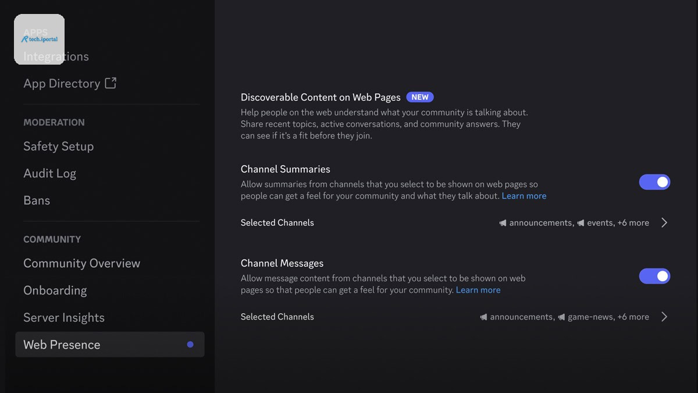Screen dimensions: 698x393
Task: Click the Channel Messages heading
Action: [x=282, y=263]
